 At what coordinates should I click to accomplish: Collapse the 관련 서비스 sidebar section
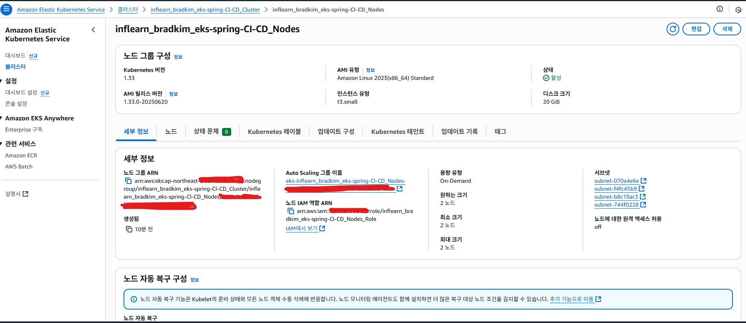[2, 143]
